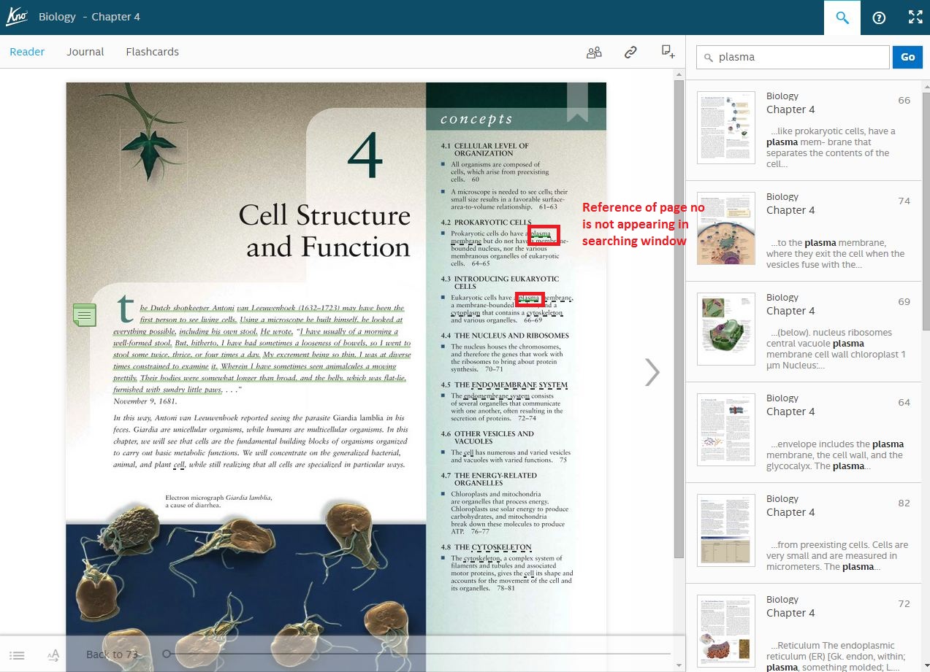Screen dimensions: 930x672
Task: Click the add note icon
Action: pos(668,51)
